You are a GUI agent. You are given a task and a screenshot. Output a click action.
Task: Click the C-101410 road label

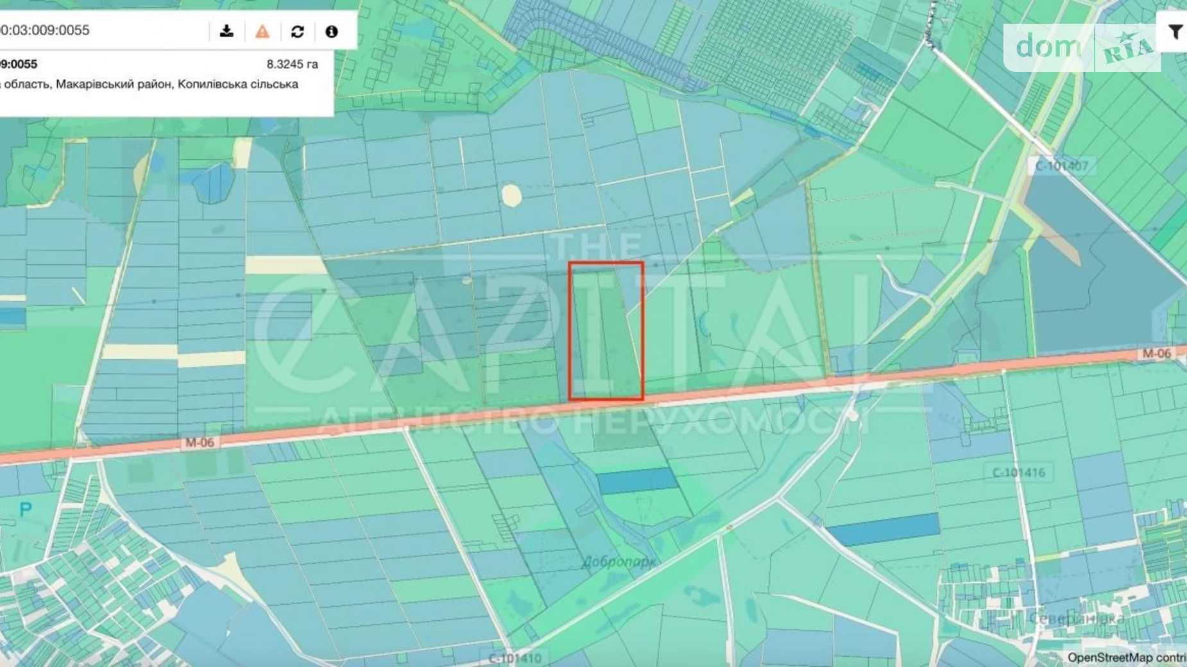click(x=515, y=658)
